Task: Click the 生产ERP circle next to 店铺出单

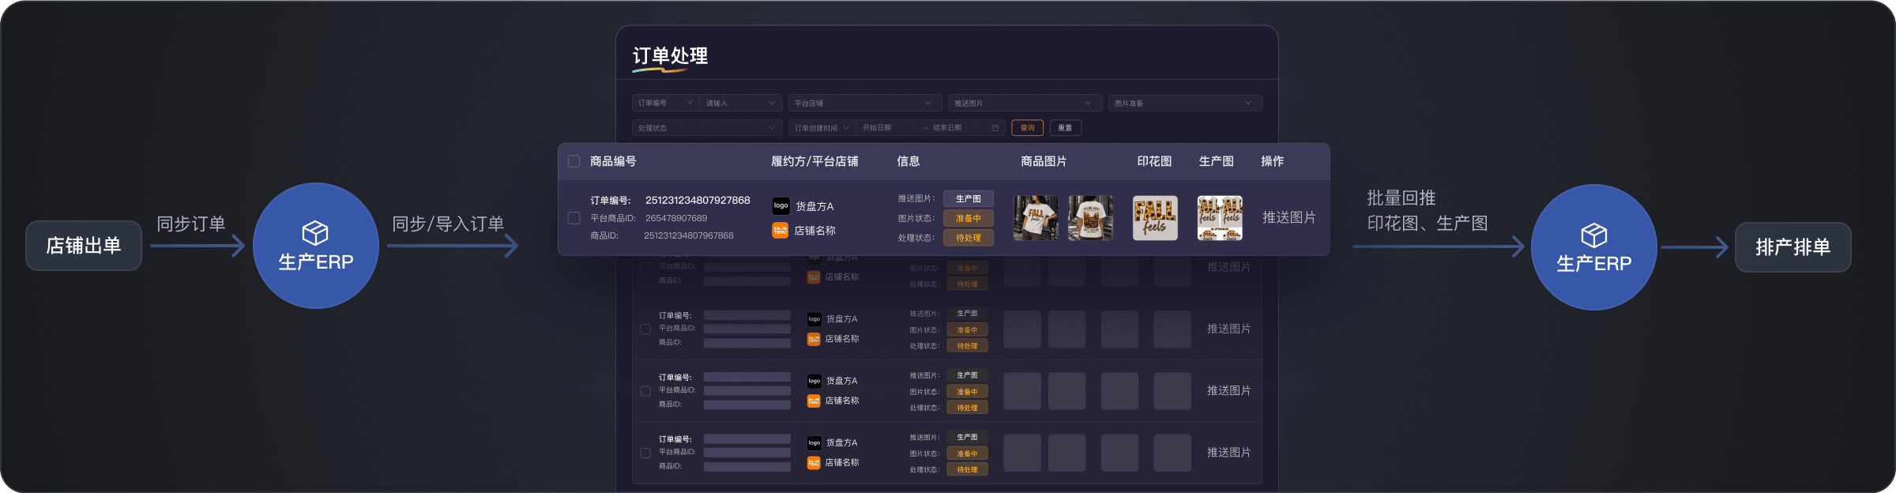Action: tap(316, 246)
